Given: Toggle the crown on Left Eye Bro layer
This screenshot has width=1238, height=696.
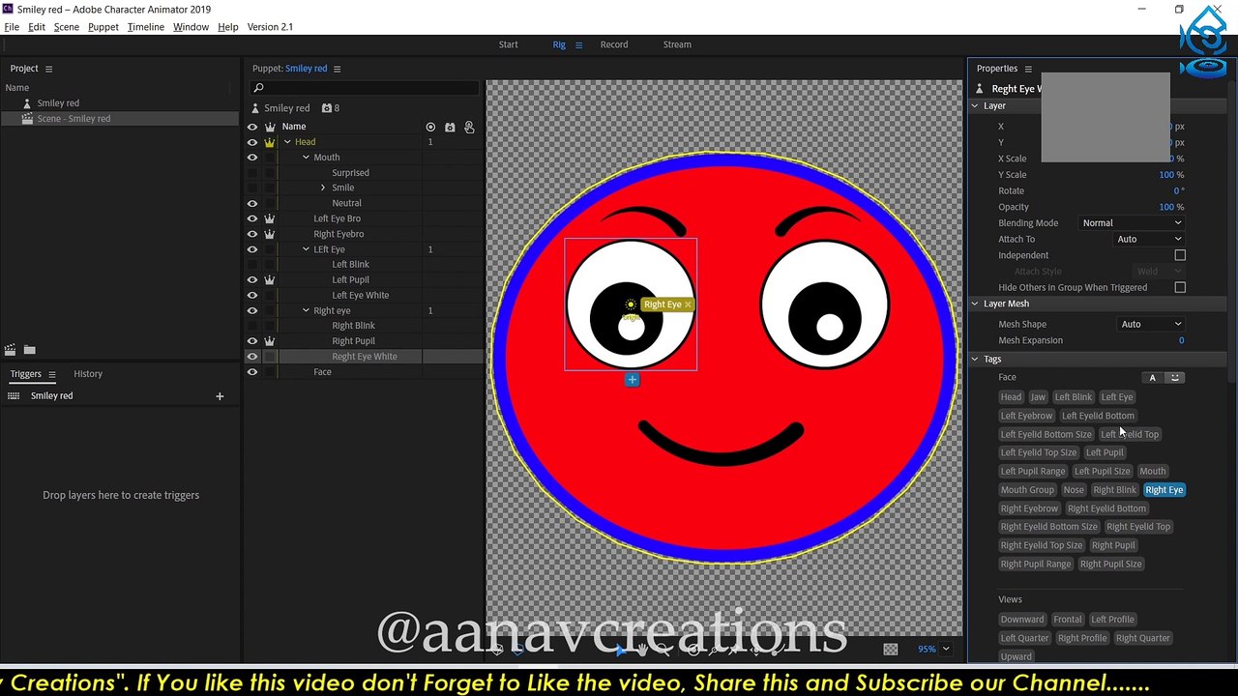Looking at the screenshot, I should click(x=270, y=218).
